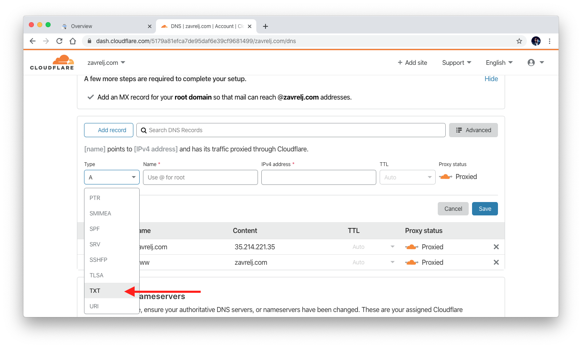Open the browser home page
This screenshot has height=348, width=582.
[73, 41]
